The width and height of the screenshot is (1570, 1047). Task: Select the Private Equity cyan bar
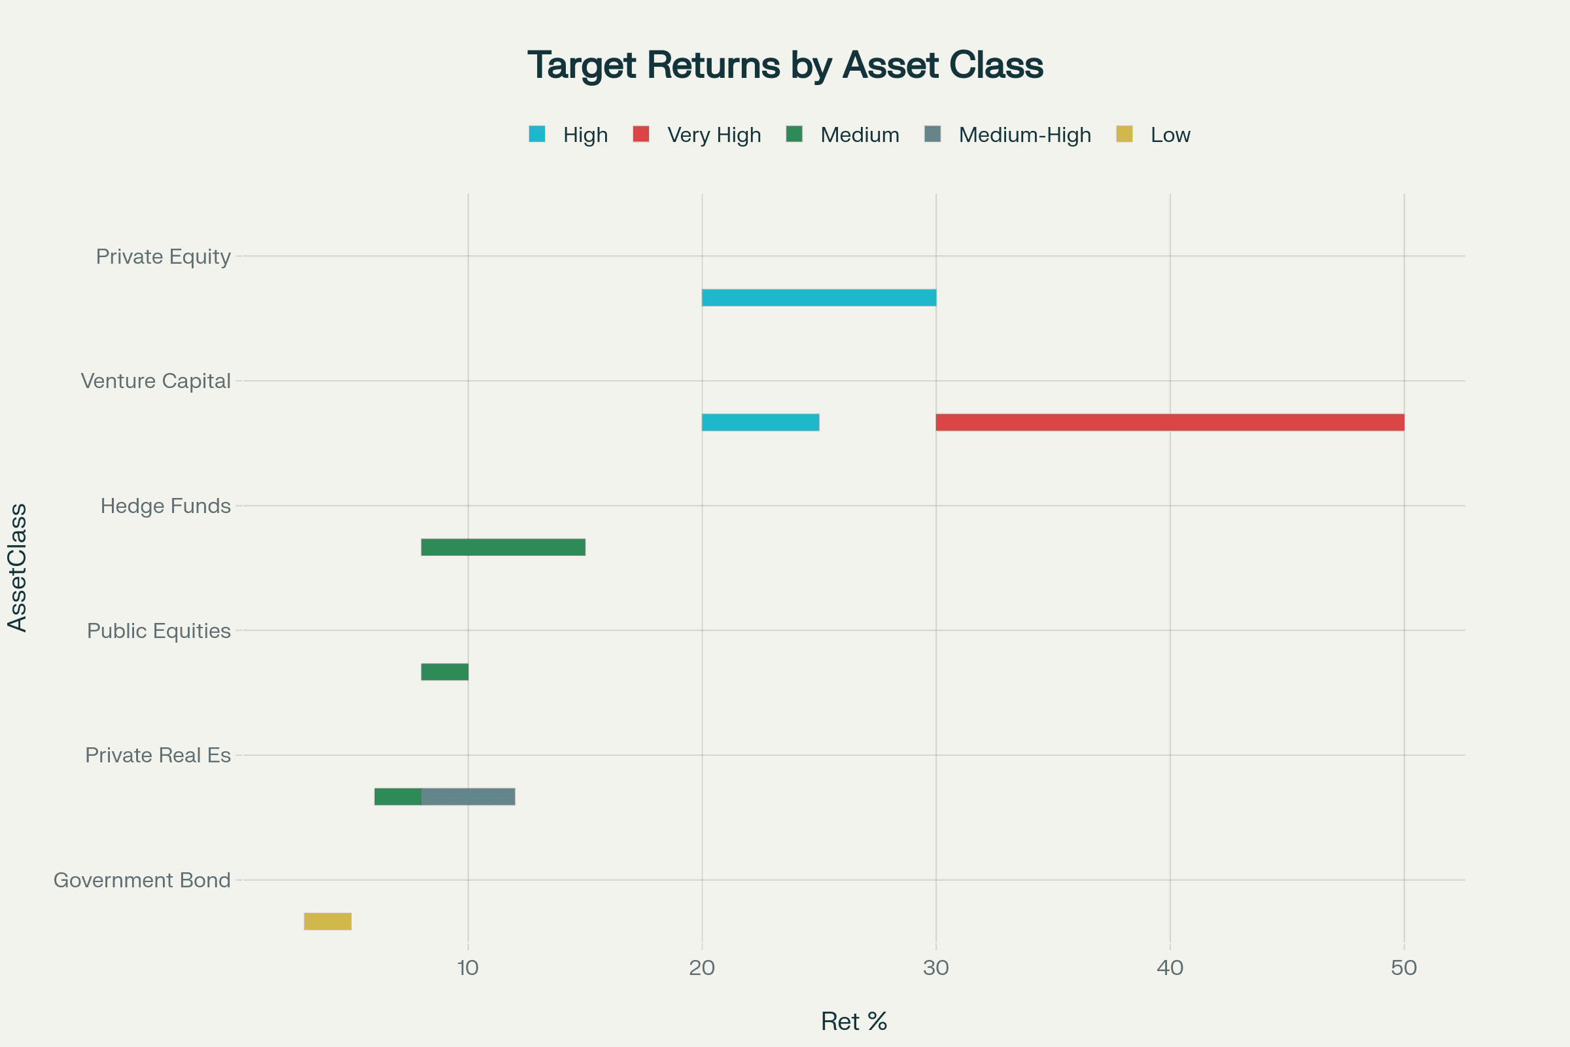(818, 298)
